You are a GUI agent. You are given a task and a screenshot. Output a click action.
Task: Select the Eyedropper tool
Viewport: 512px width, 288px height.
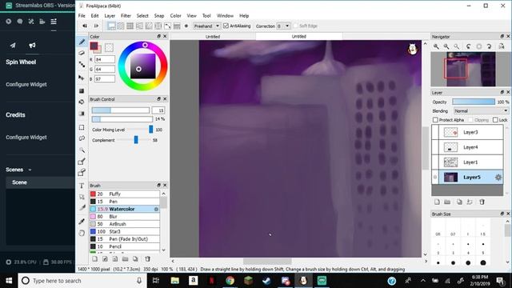pyautogui.click(x=82, y=222)
